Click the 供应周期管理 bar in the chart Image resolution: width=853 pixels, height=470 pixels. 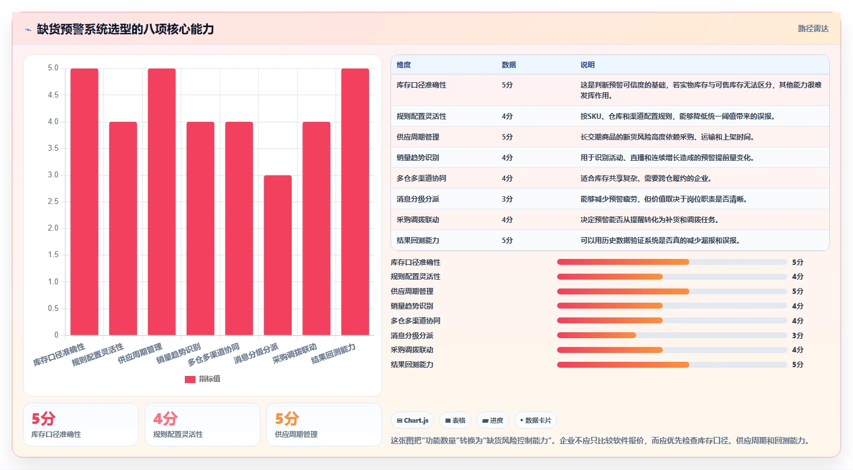point(162,202)
